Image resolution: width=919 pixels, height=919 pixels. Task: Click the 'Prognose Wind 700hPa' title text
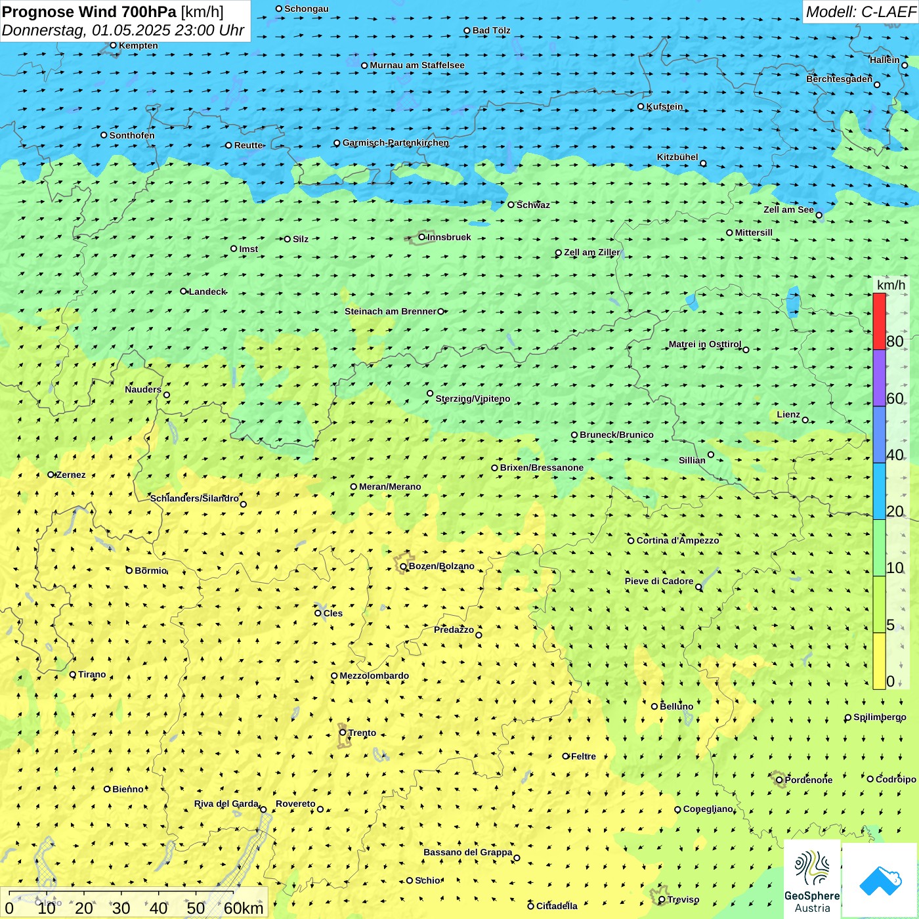tap(90, 12)
